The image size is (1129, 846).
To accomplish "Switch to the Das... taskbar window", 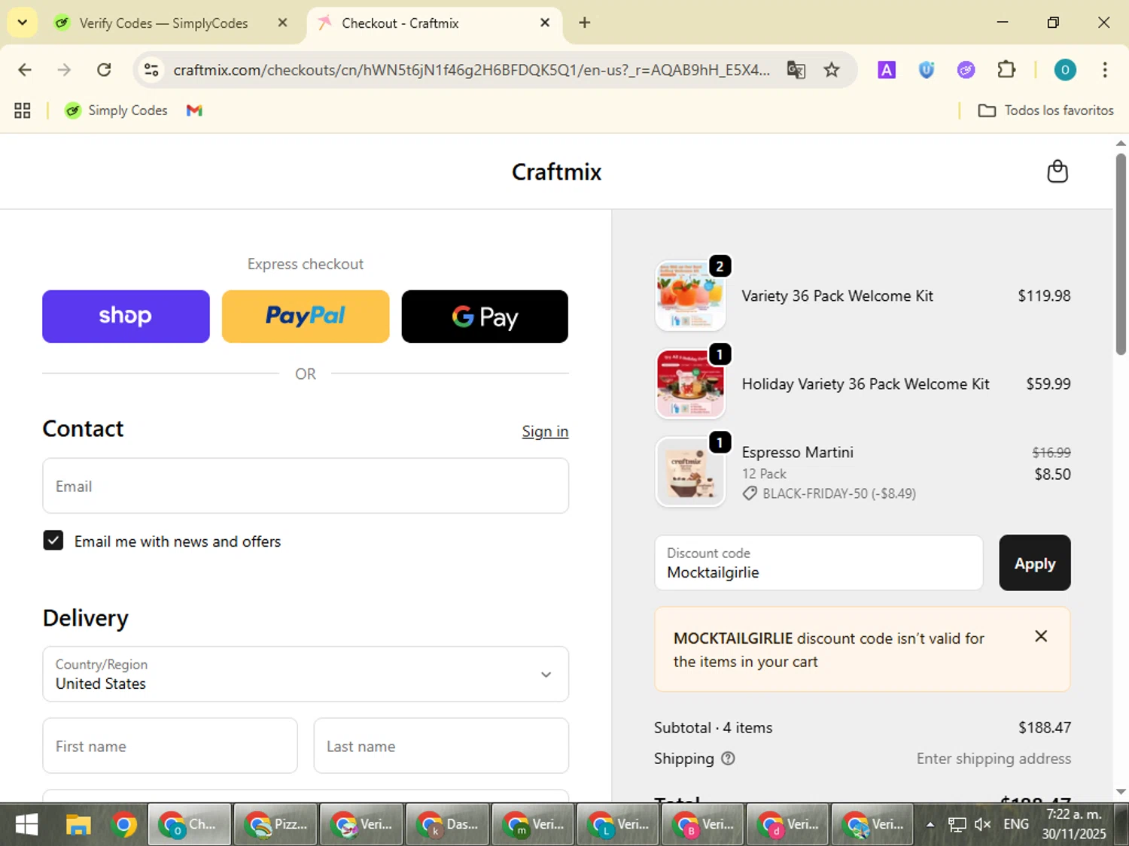I will (x=447, y=825).
